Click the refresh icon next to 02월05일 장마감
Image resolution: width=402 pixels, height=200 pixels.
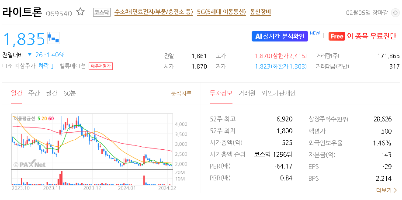click(395, 13)
